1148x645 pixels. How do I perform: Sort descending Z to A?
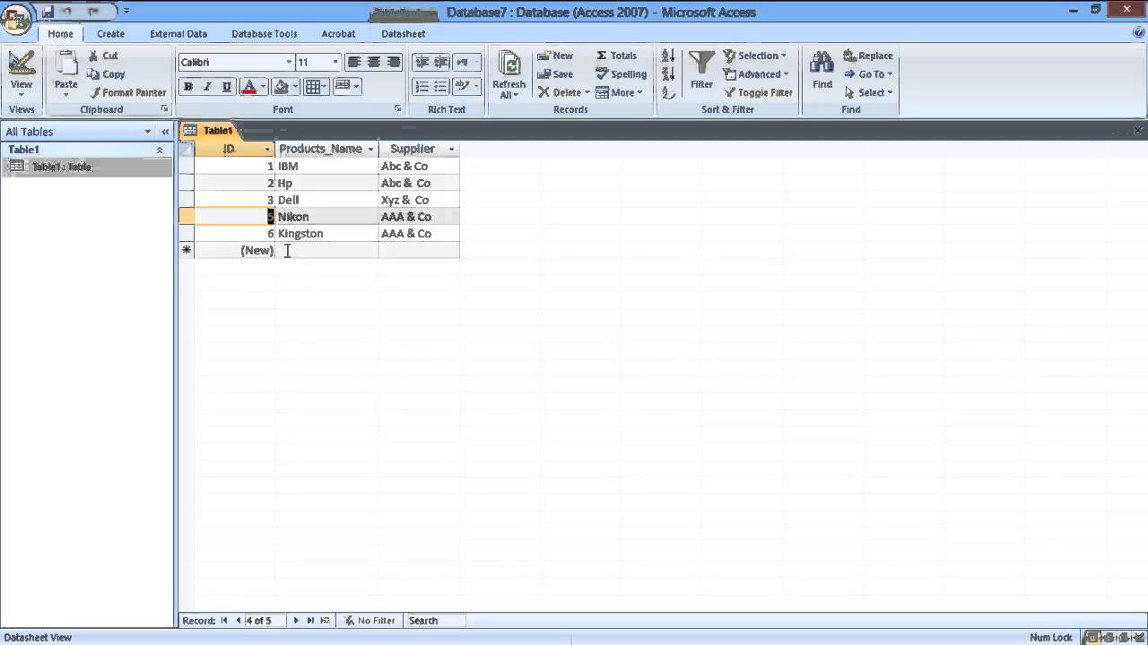[668, 73]
